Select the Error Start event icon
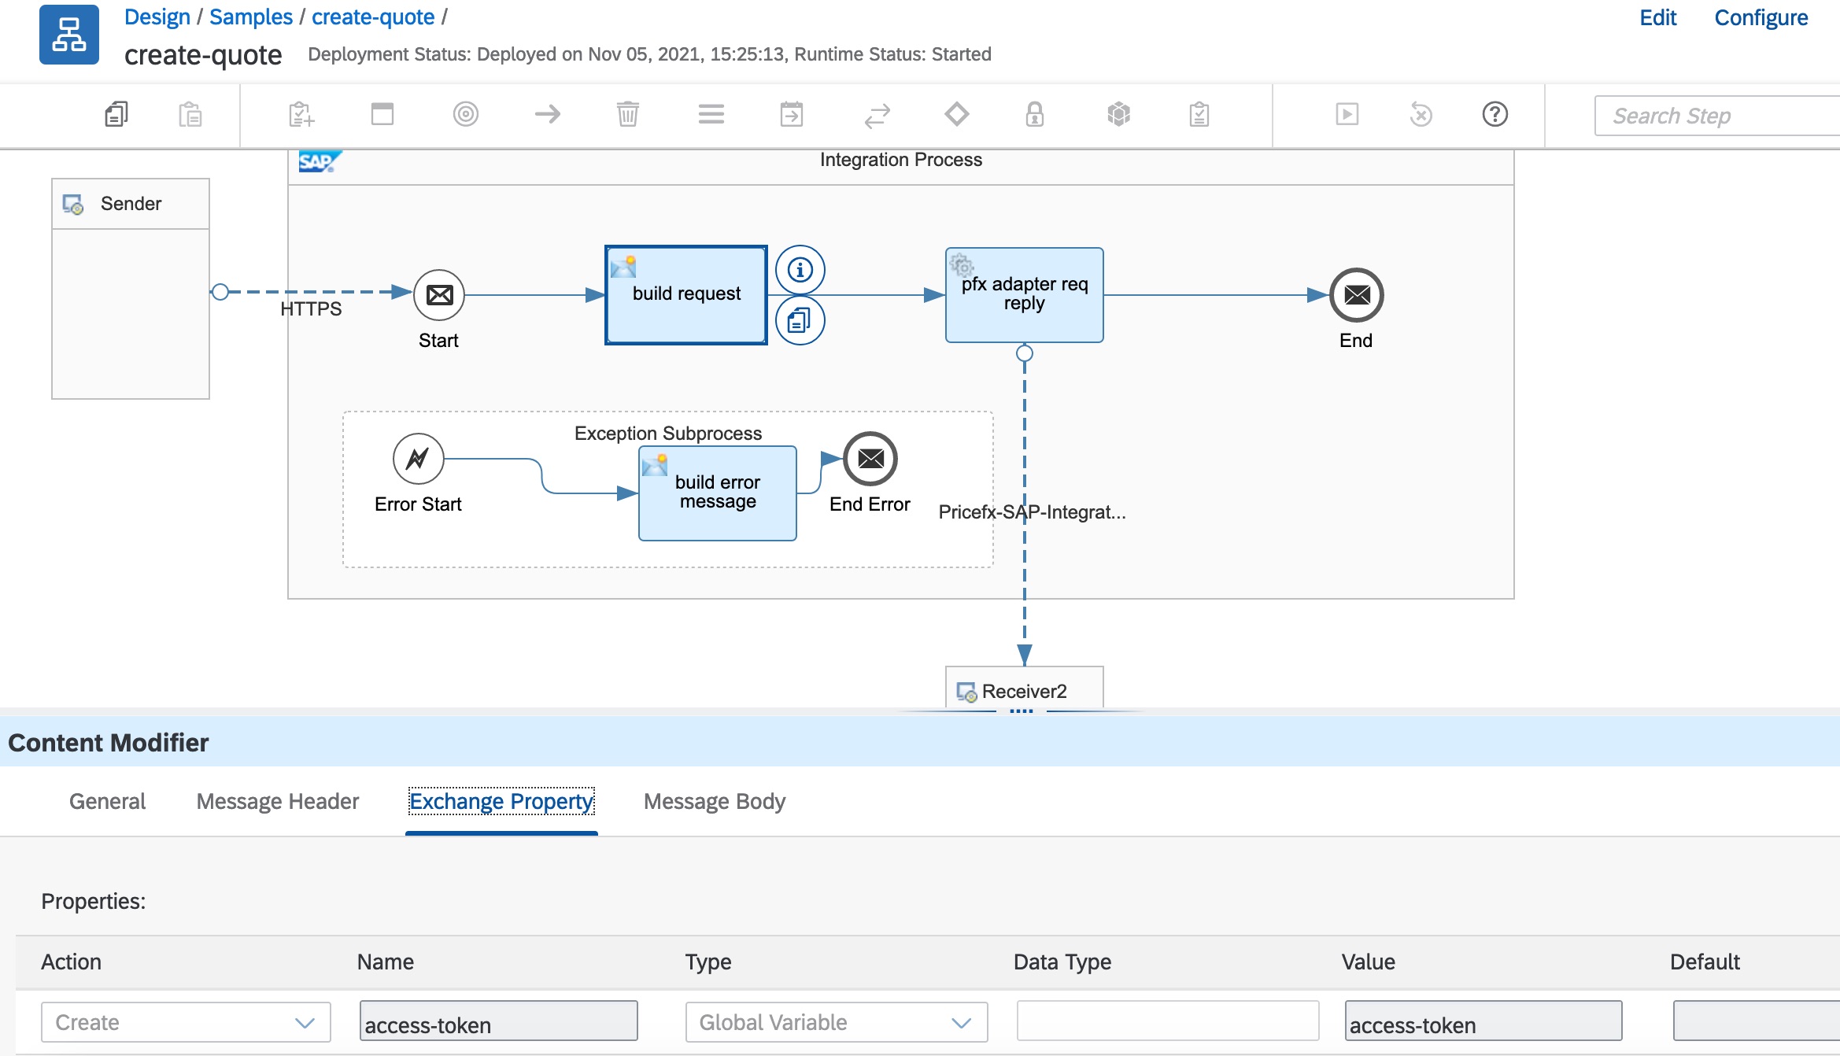This screenshot has height=1056, width=1840. 418,459
